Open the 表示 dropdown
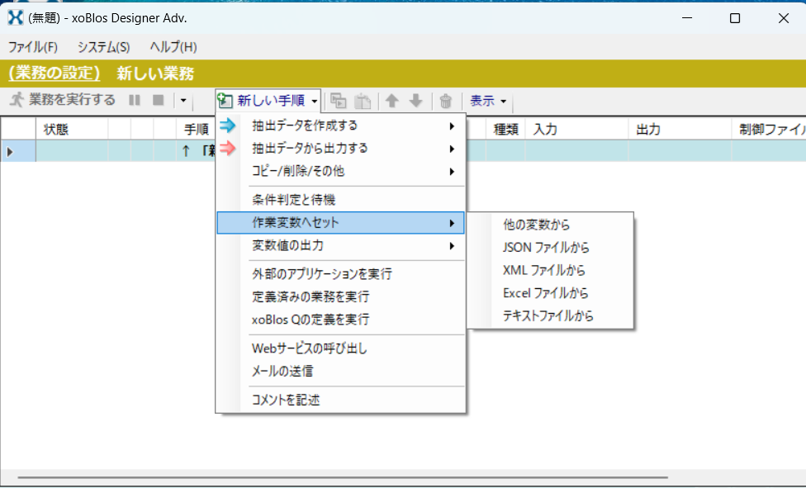Screen dimensions: 806x488 (x=487, y=101)
